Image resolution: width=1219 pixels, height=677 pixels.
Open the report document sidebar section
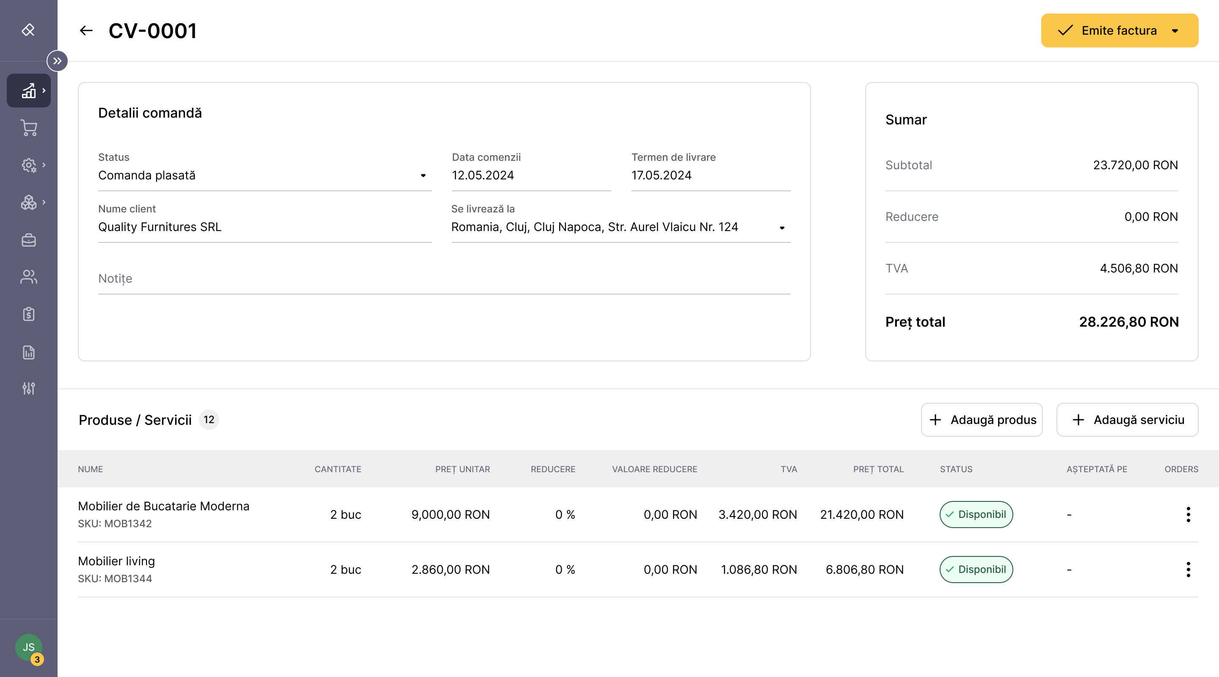point(28,352)
